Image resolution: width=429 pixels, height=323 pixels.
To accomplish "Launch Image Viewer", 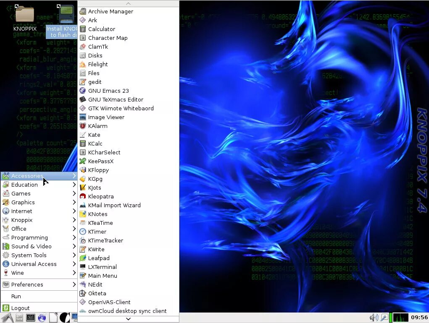I will [128, 117].
